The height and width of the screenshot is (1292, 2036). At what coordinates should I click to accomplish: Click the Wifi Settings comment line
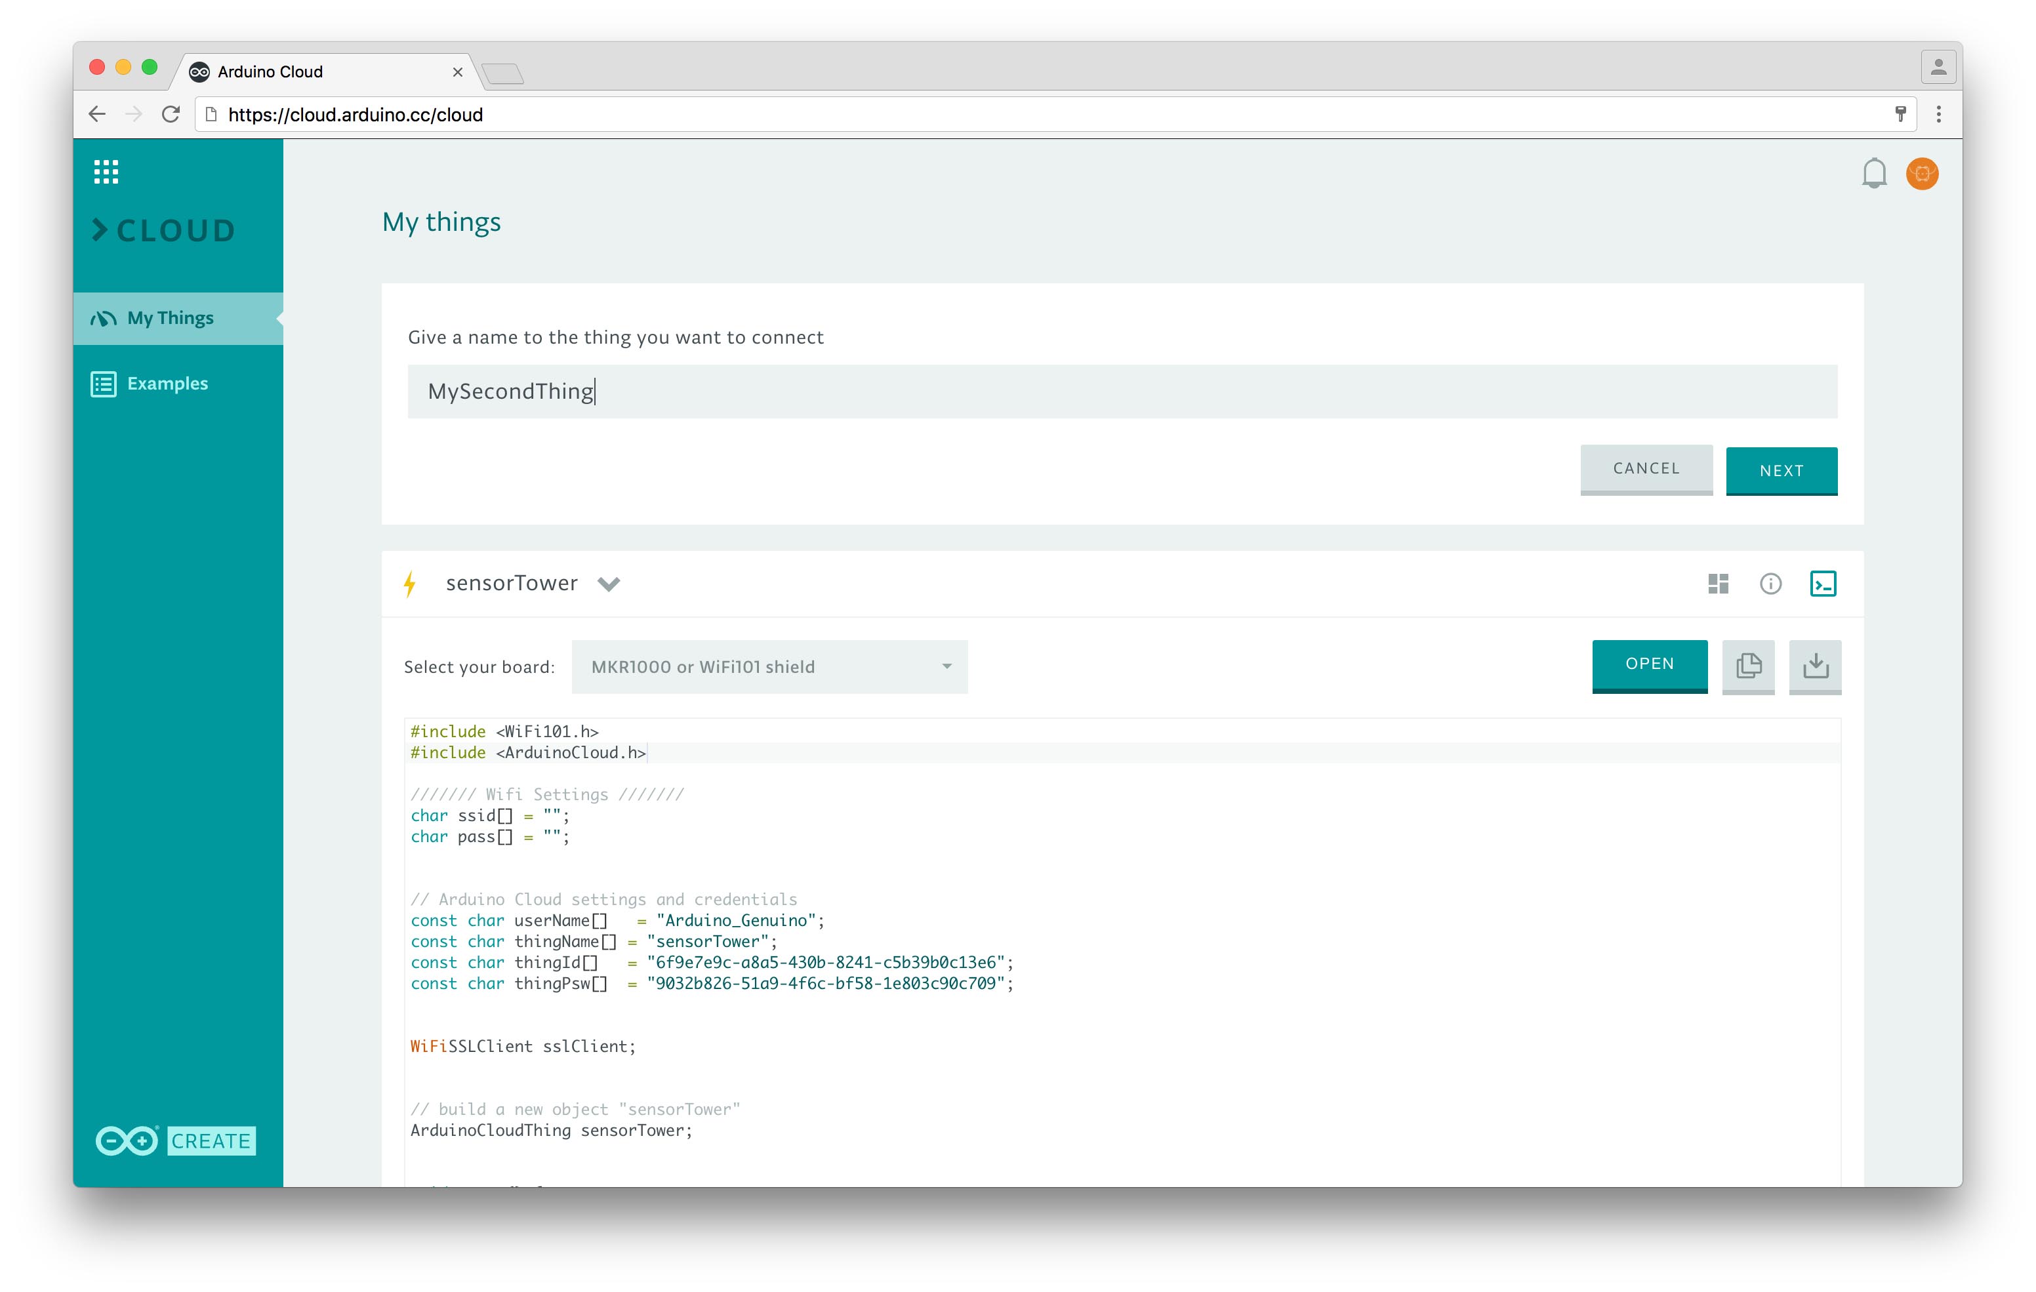(x=548, y=795)
